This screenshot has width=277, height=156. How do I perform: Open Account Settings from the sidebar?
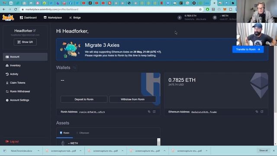(x=25, y=100)
